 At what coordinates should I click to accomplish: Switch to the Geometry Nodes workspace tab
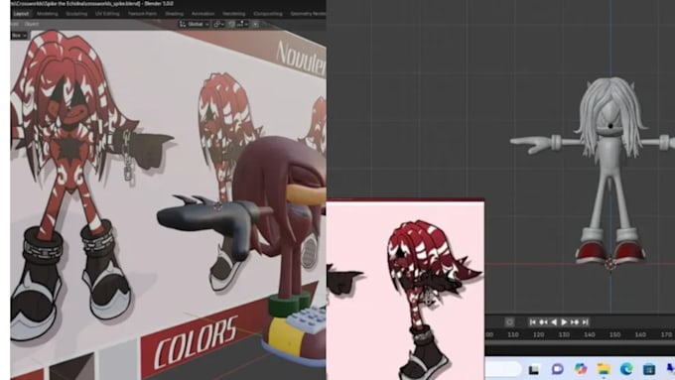click(x=308, y=14)
